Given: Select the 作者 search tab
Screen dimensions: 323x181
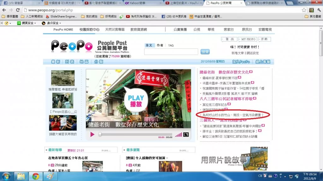Looking at the screenshot, I should pos(160,45).
